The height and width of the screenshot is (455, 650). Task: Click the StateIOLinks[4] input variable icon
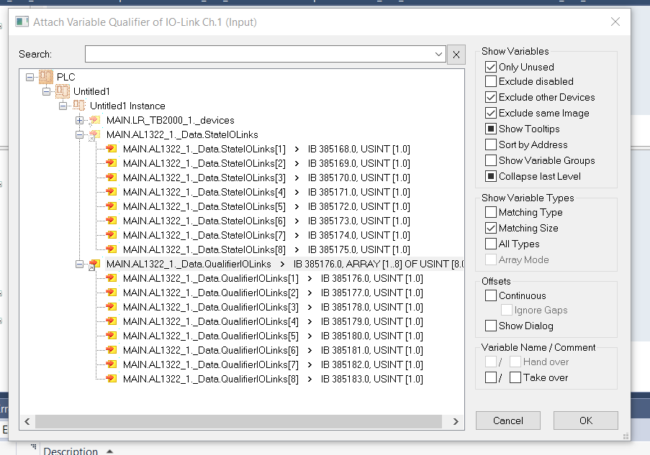click(111, 192)
